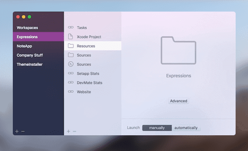Click the document icon for Xcode Project

coord(70,36)
